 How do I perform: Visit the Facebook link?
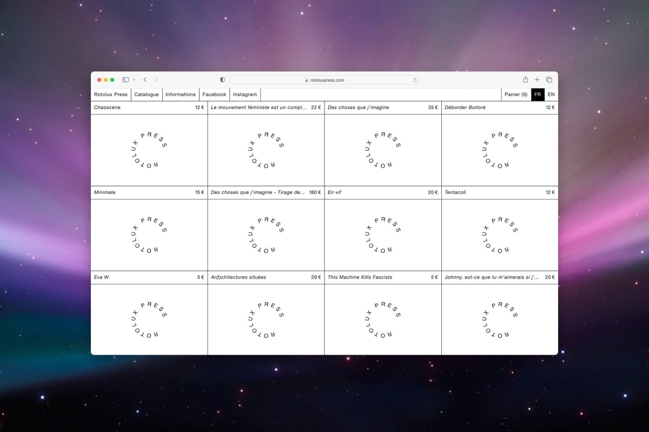click(x=214, y=94)
